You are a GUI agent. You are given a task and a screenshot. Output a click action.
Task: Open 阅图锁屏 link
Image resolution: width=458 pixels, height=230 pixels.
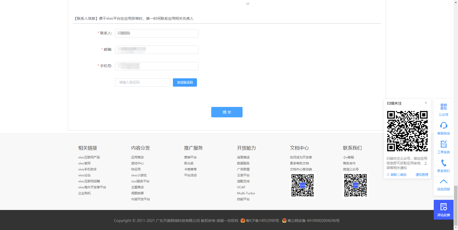pyautogui.click(x=137, y=193)
